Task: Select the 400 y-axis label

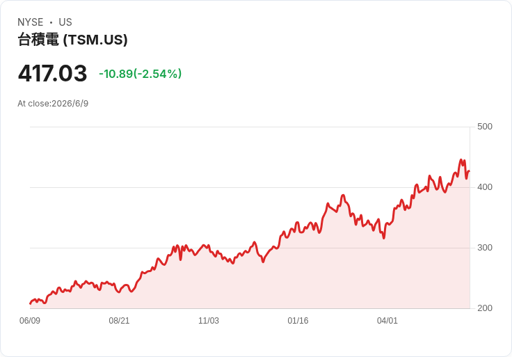Action: click(x=485, y=187)
